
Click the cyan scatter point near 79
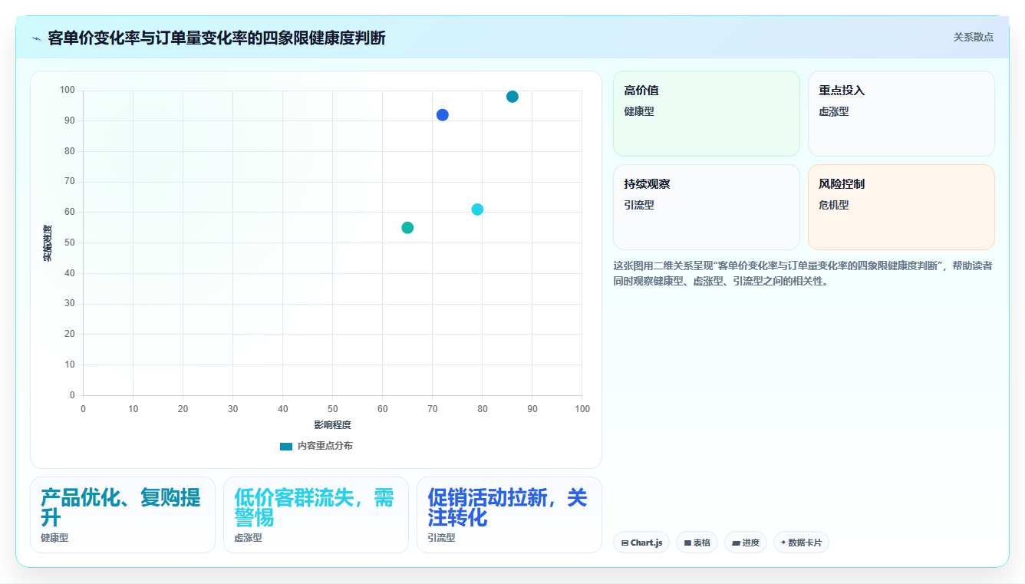click(x=477, y=210)
